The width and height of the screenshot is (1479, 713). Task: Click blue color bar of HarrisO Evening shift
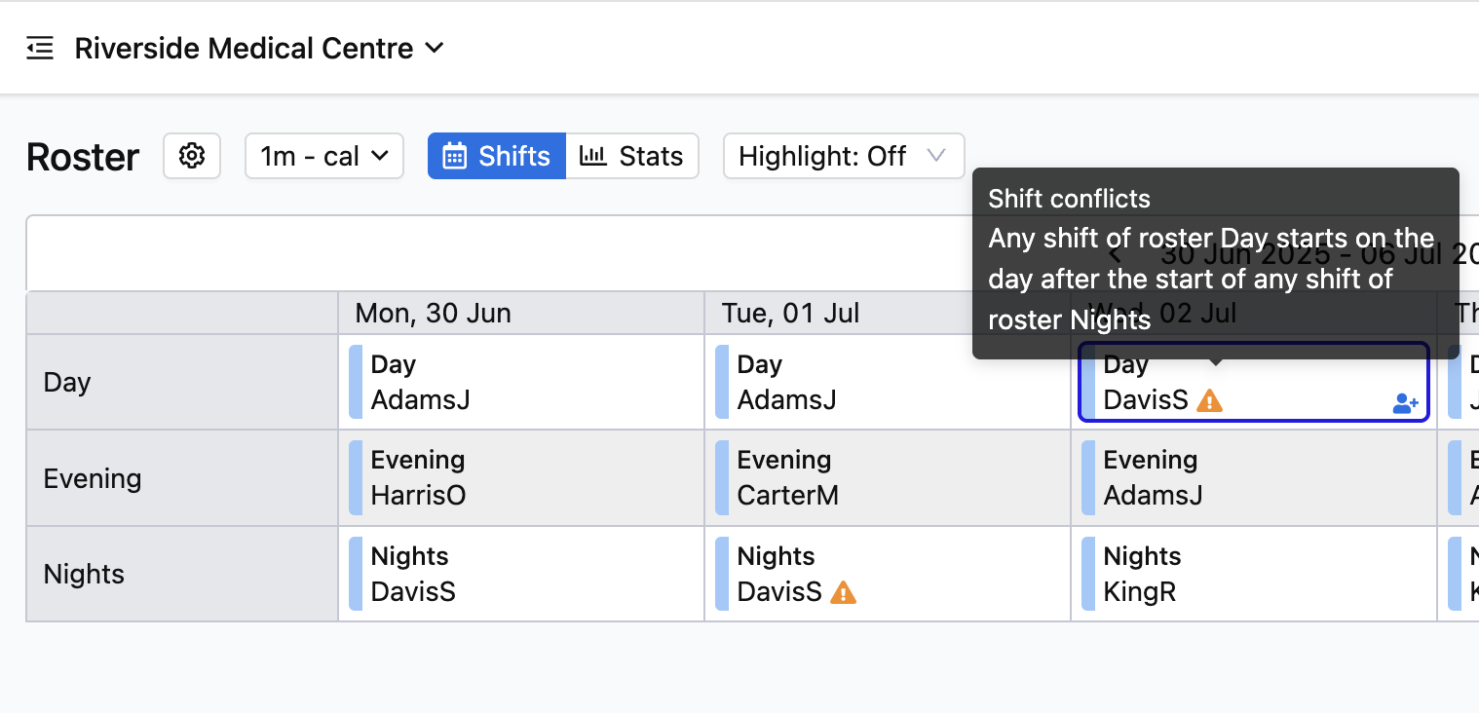356,477
